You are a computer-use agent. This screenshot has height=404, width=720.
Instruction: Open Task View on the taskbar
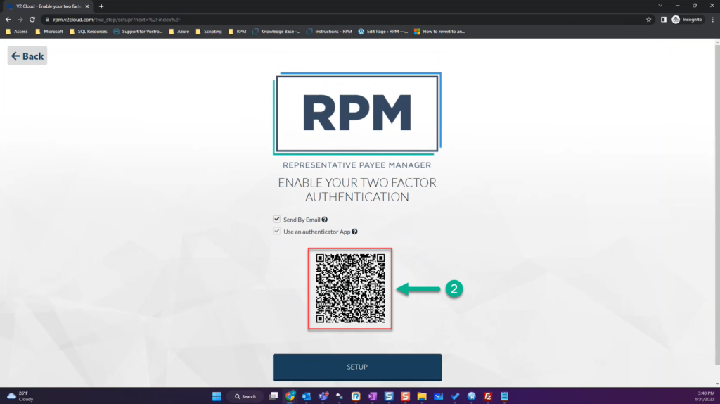pyautogui.click(x=274, y=396)
